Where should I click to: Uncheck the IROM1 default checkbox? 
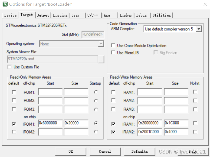tap(14, 124)
